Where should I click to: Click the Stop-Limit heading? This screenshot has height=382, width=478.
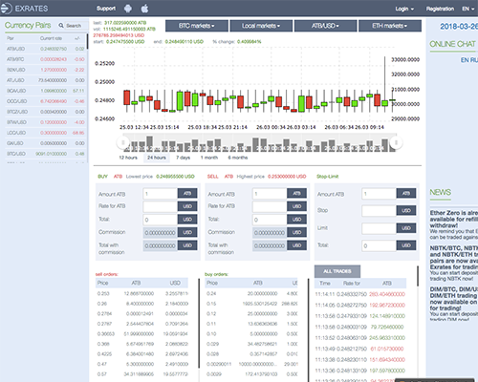pos(327,177)
